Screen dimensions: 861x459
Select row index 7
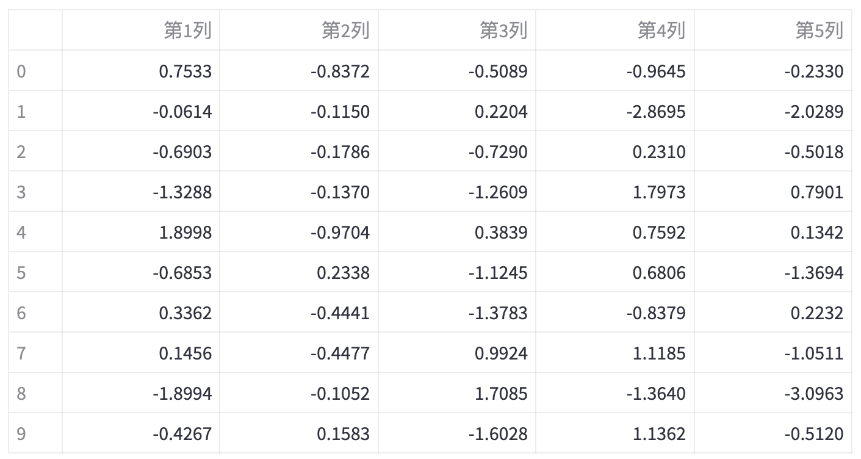[x=35, y=353]
